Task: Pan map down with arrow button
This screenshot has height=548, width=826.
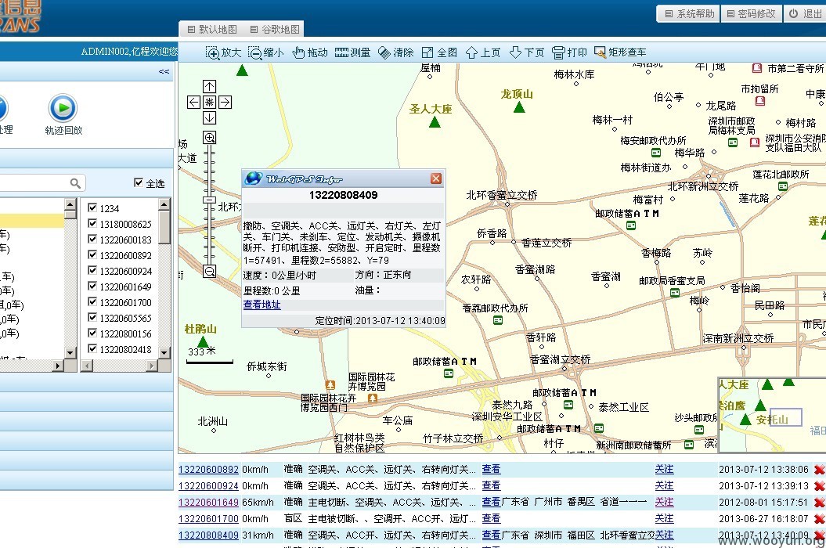Action: click(x=209, y=118)
